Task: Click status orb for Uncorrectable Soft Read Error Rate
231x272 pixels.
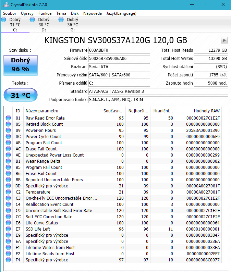Action: tap(8, 210)
